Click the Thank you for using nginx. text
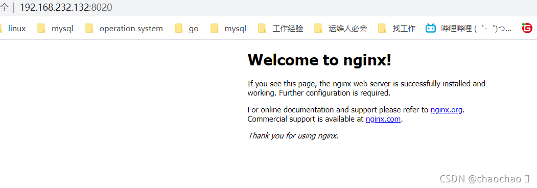Viewport: 537px width, 188px height. (293, 135)
